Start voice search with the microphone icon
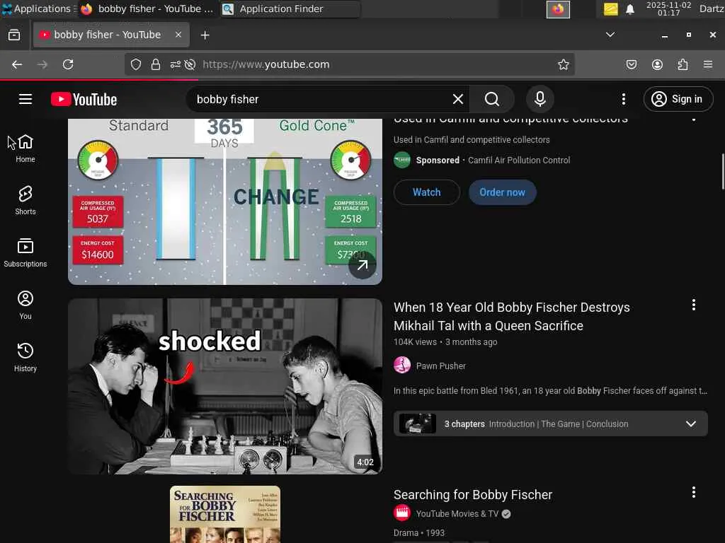The image size is (725, 543). [540, 99]
